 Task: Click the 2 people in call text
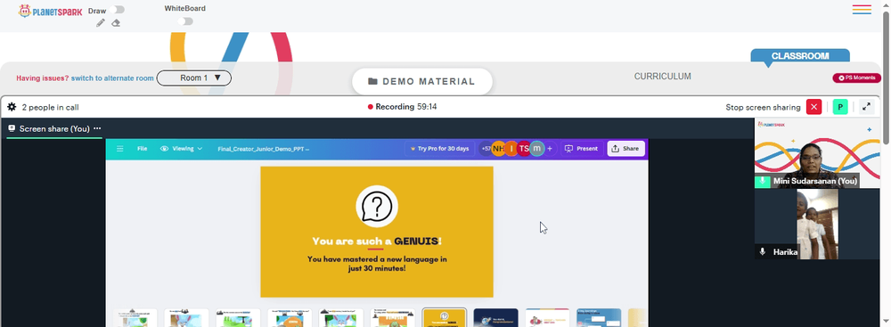[x=50, y=107]
